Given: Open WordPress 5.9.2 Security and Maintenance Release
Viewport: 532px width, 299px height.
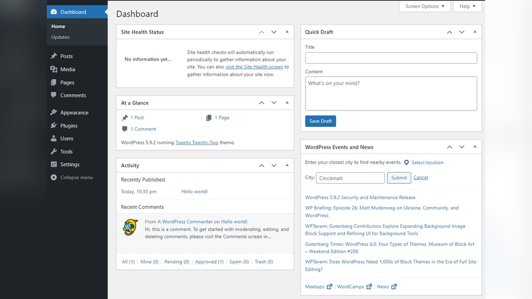Looking at the screenshot, I should [360, 198].
